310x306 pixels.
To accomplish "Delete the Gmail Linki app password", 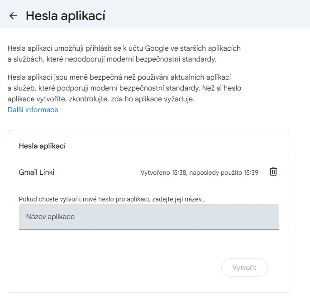I will point(273,172).
